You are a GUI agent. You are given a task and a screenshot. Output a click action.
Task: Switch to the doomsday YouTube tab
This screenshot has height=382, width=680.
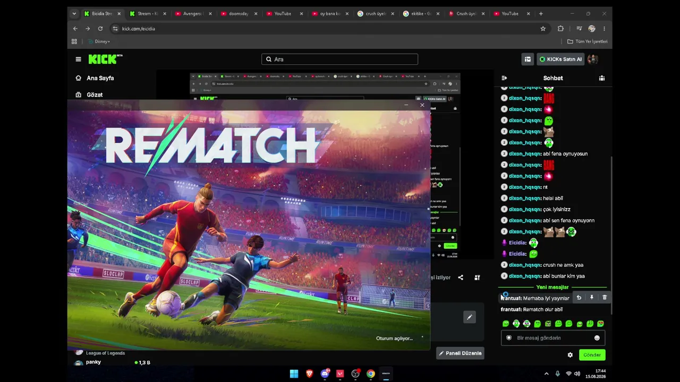pos(239,14)
